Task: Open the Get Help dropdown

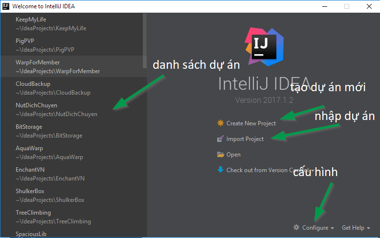Action: click(x=356, y=228)
